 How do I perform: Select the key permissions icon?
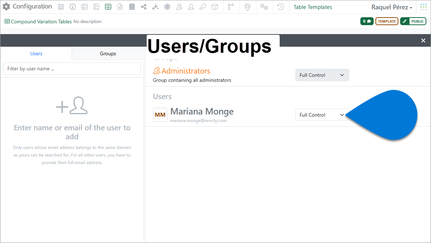(203, 6)
